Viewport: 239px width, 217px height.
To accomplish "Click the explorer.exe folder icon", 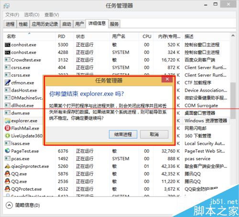I will click(8, 121).
